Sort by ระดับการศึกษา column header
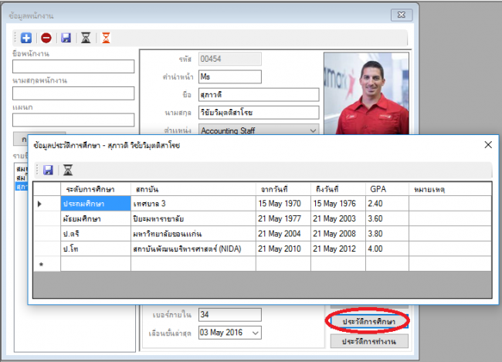The height and width of the screenshot is (362, 502). (x=96, y=189)
